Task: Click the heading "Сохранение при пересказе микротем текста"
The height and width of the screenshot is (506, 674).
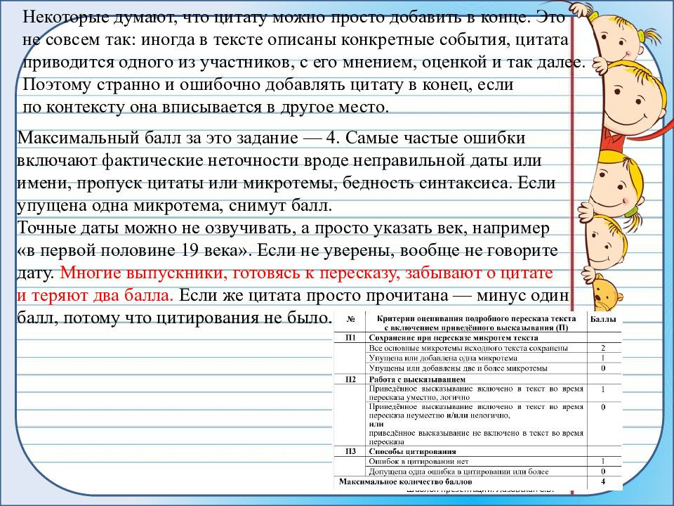Action: tap(454, 338)
